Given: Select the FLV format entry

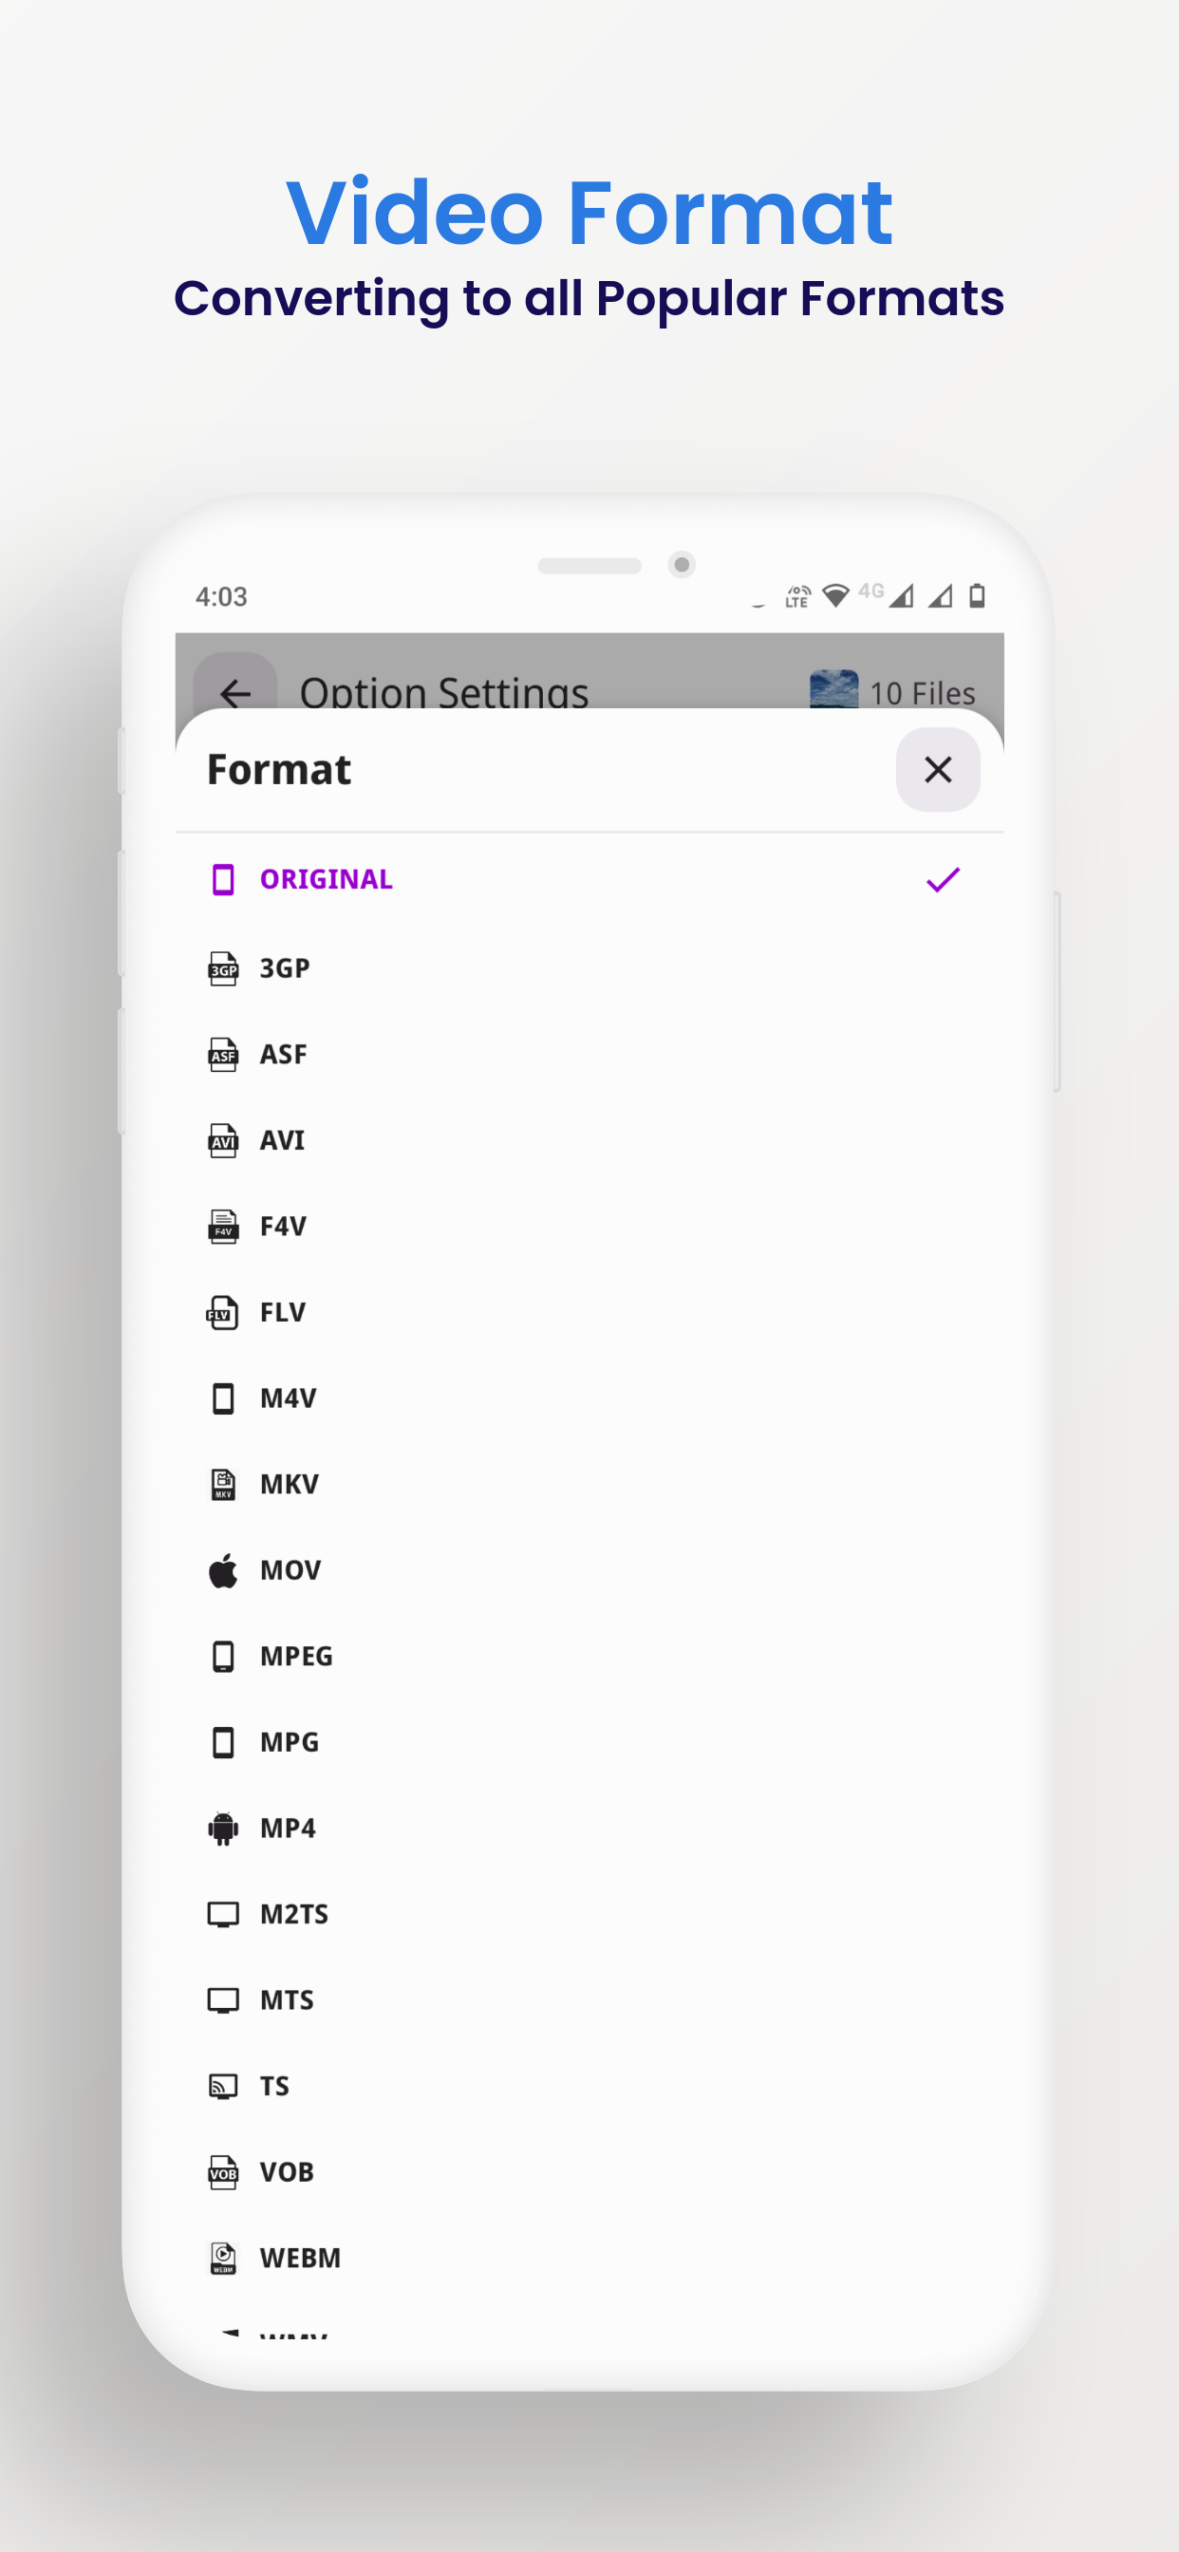Looking at the screenshot, I should coord(282,1313).
